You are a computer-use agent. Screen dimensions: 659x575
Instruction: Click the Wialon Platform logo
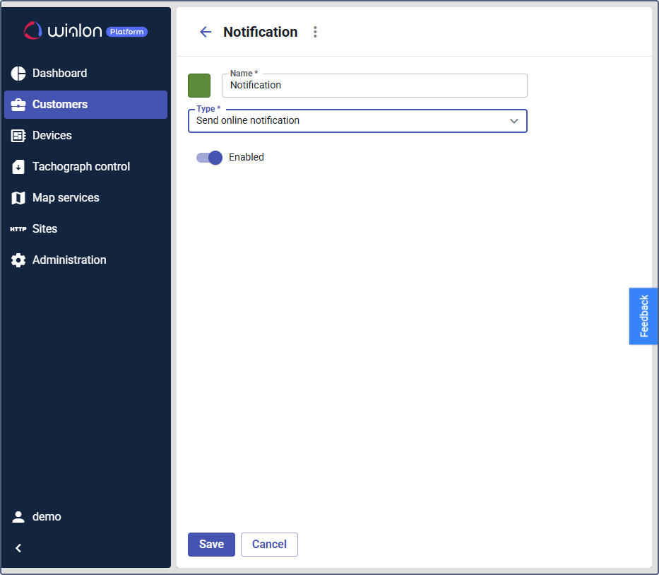85,31
